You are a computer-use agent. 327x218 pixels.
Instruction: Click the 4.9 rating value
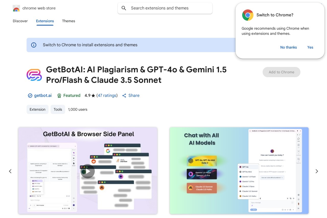(x=87, y=96)
